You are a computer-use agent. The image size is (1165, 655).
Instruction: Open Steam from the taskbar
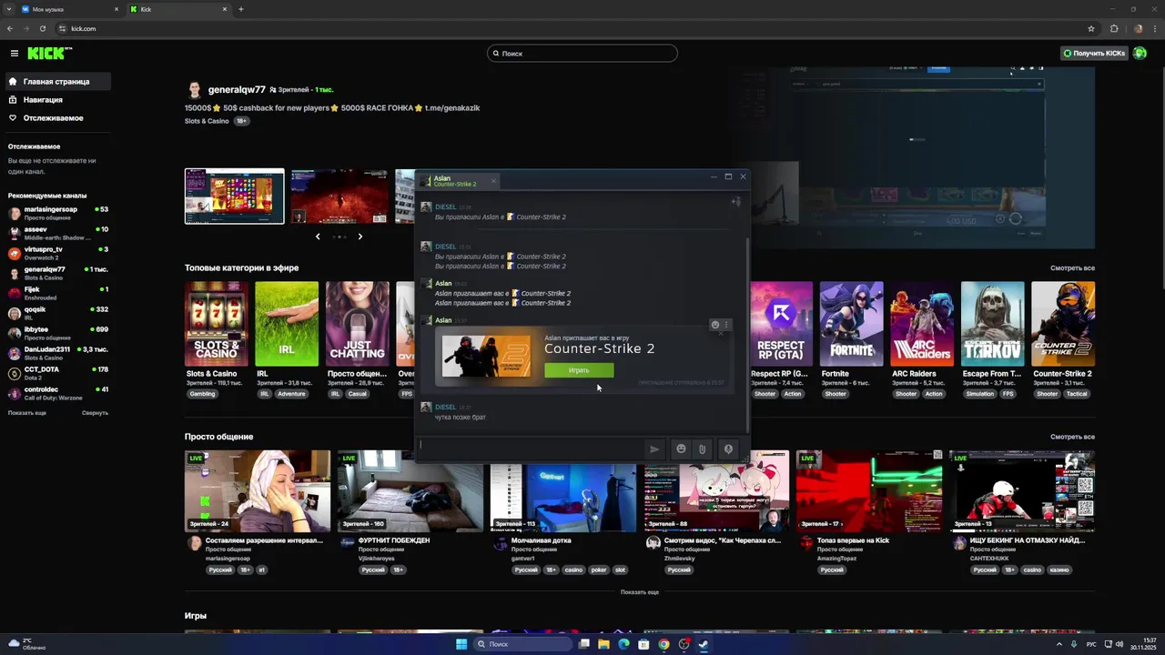(x=704, y=644)
